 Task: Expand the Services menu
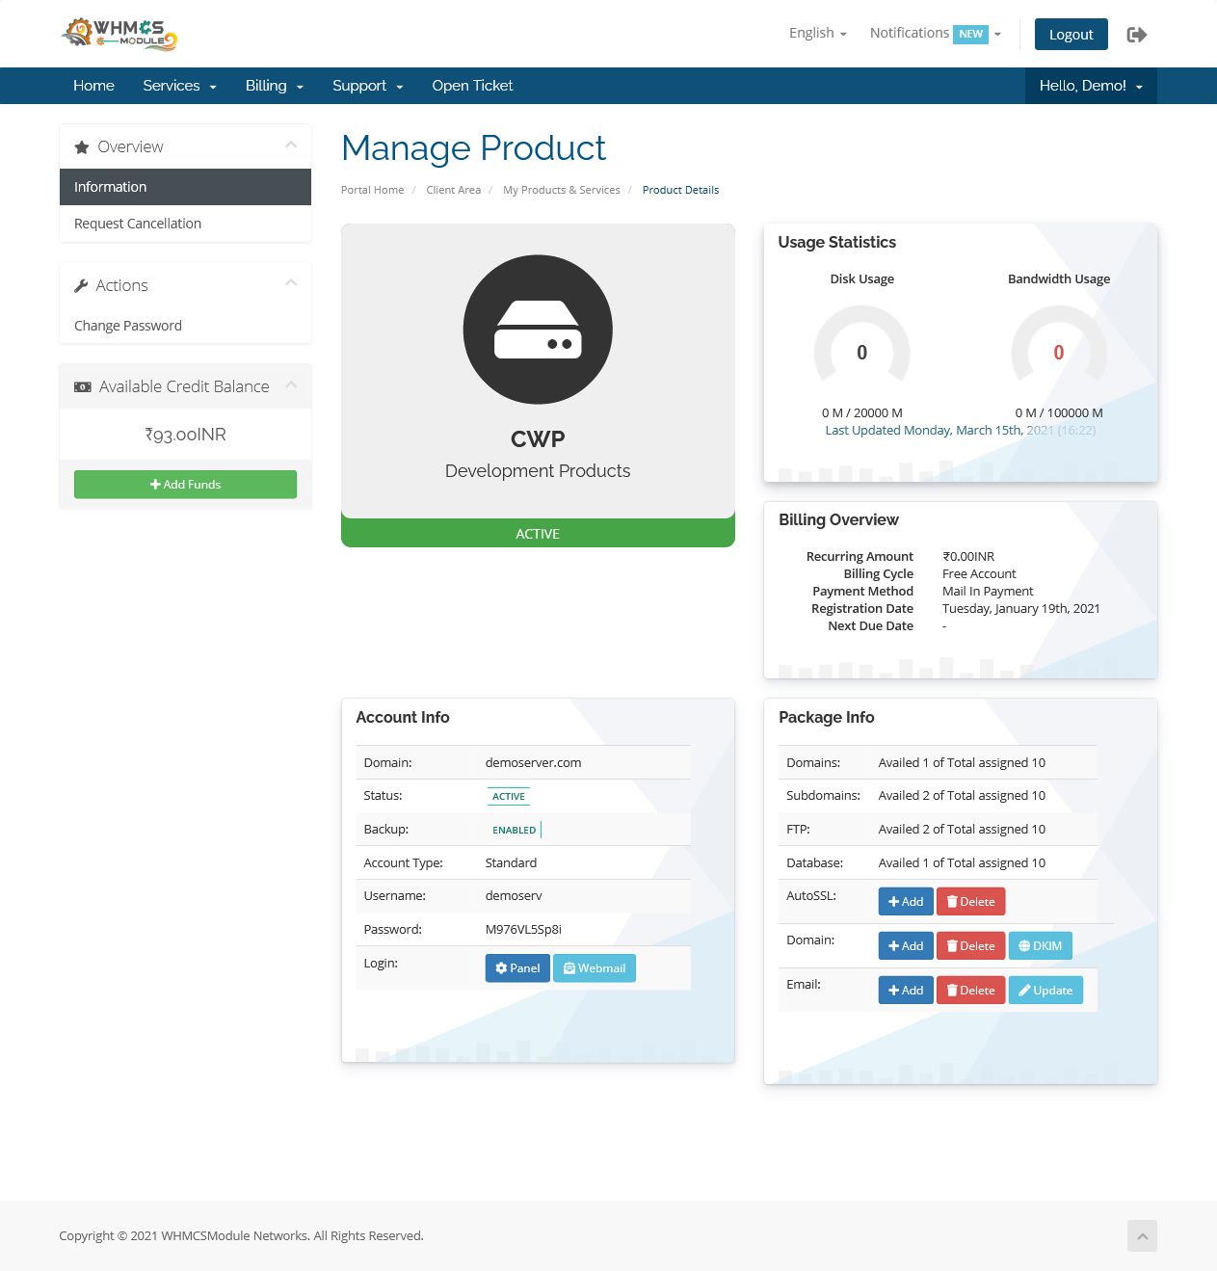click(180, 86)
